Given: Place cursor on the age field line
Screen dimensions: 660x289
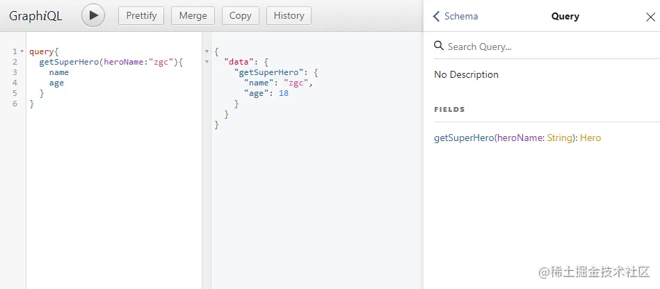Looking at the screenshot, I should click(x=56, y=83).
